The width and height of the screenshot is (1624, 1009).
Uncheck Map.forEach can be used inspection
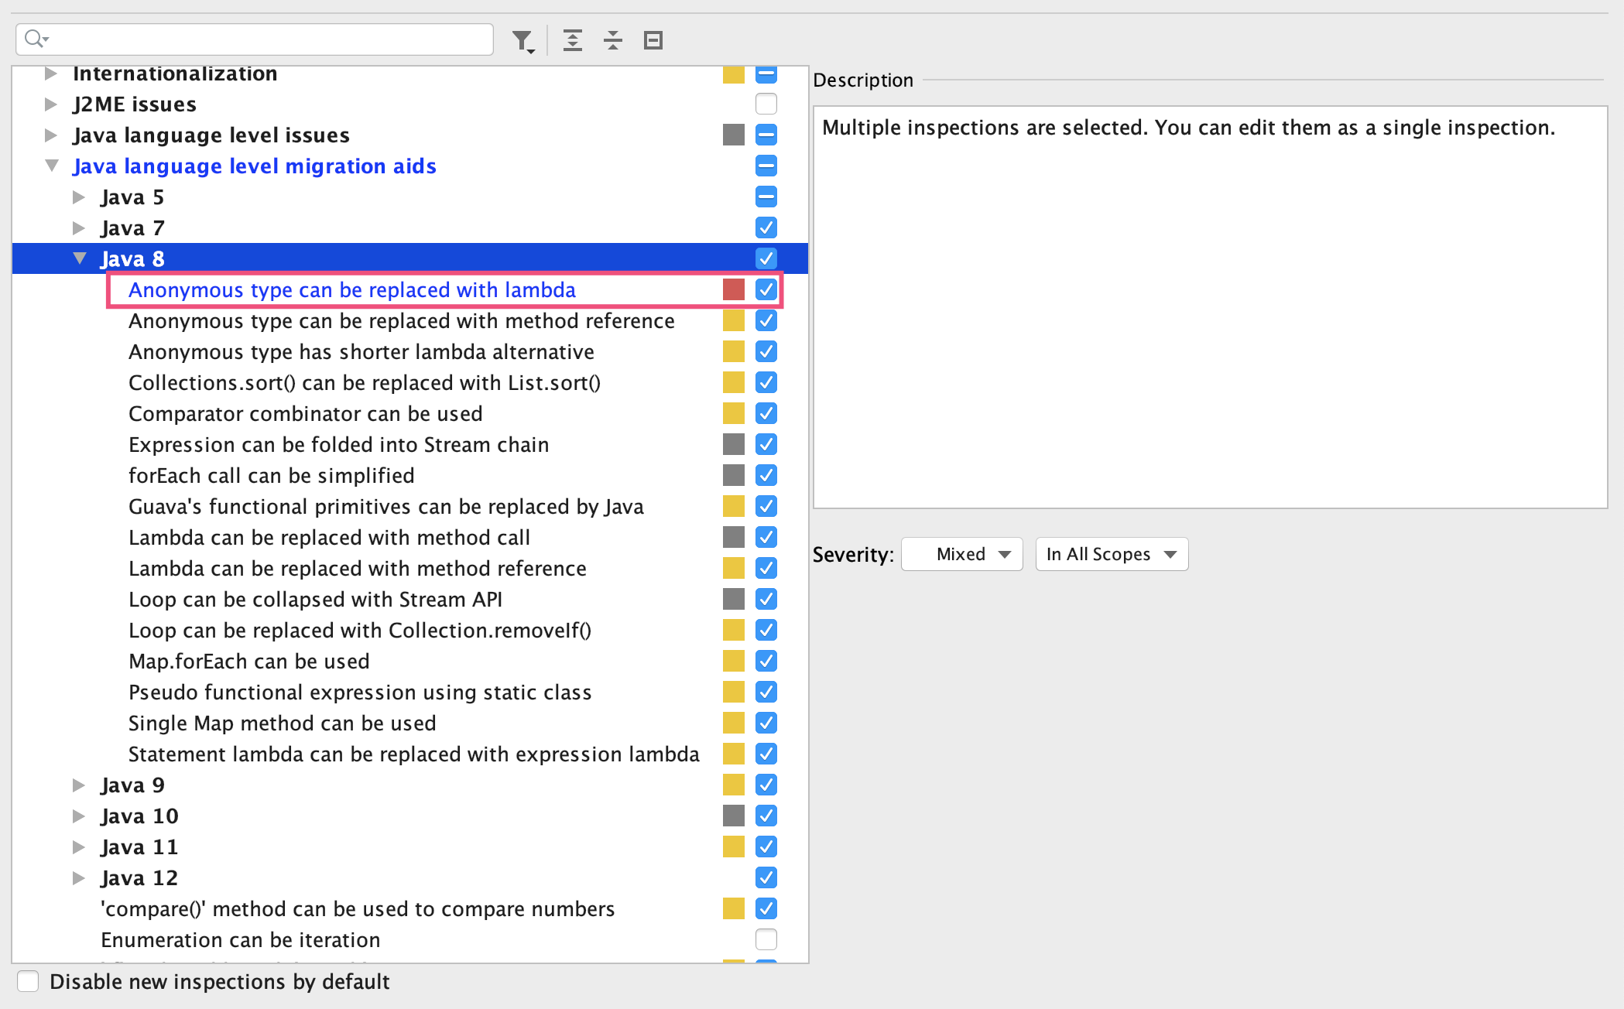tap(766, 661)
